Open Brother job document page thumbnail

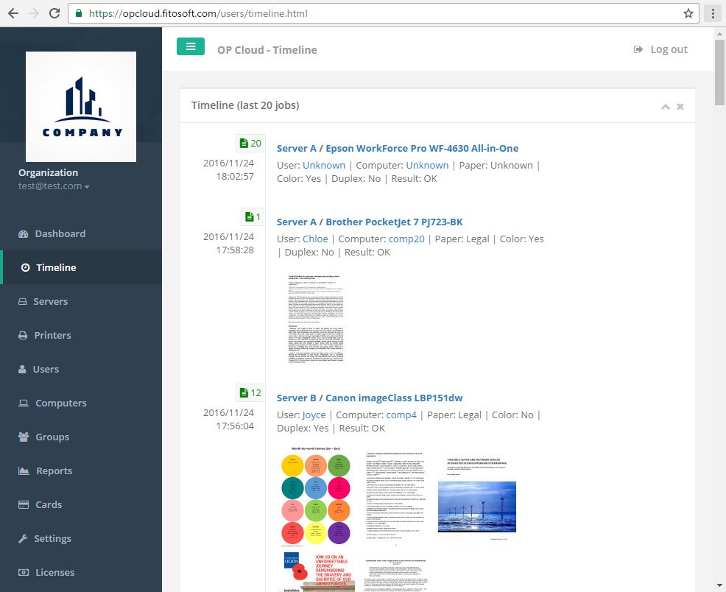(316, 320)
